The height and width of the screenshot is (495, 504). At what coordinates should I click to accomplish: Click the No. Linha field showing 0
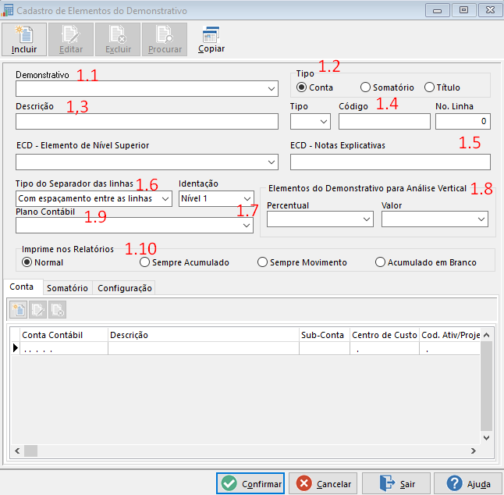[463, 122]
